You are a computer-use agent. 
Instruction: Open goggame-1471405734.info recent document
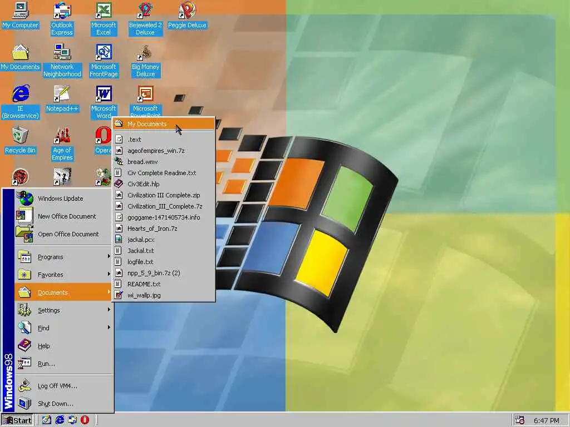point(164,217)
